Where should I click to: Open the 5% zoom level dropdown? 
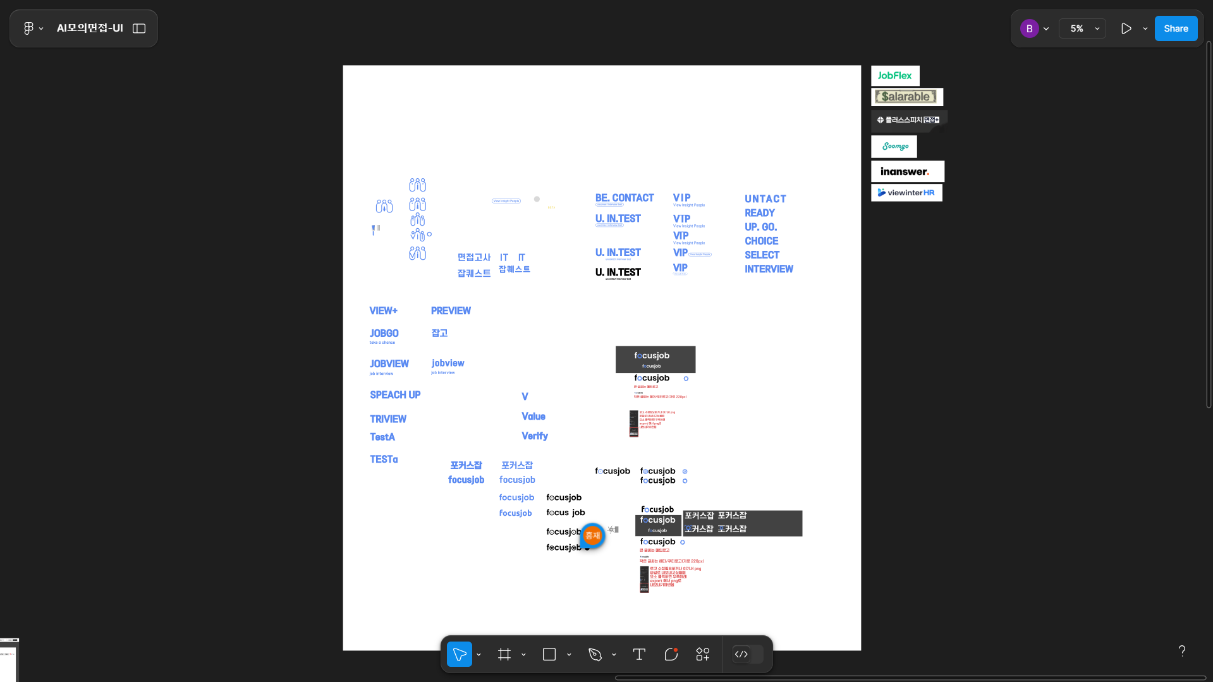tap(1082, 28)
